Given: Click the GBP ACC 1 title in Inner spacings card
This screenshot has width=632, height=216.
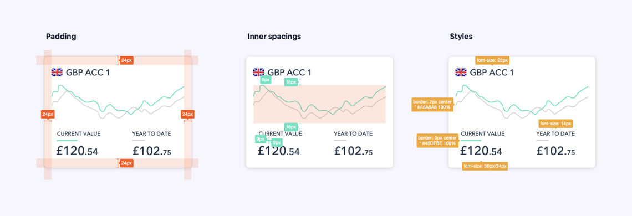Looking at the screenshot, I should pos(289,73).
